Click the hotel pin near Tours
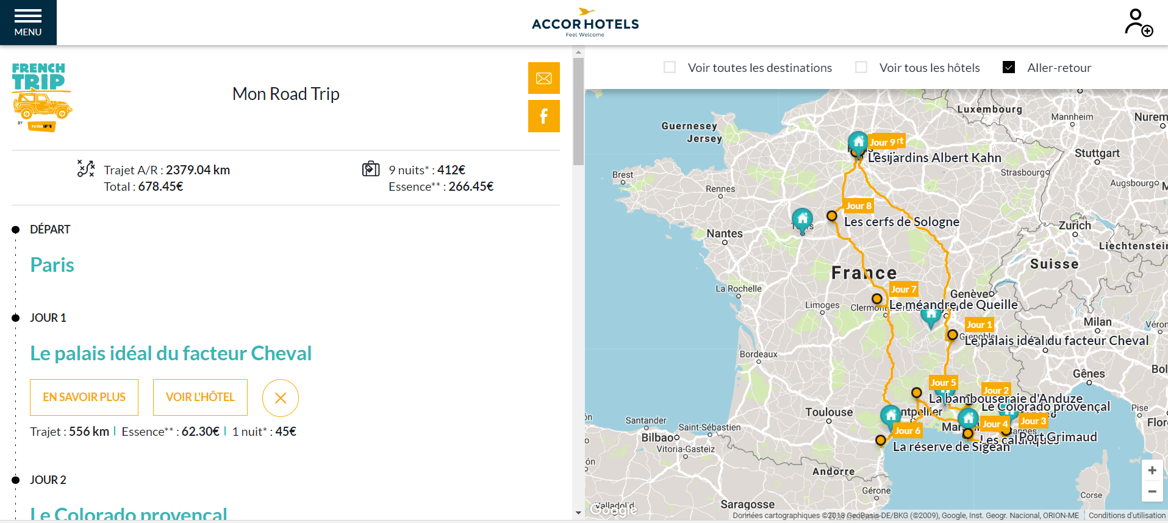 802,219
